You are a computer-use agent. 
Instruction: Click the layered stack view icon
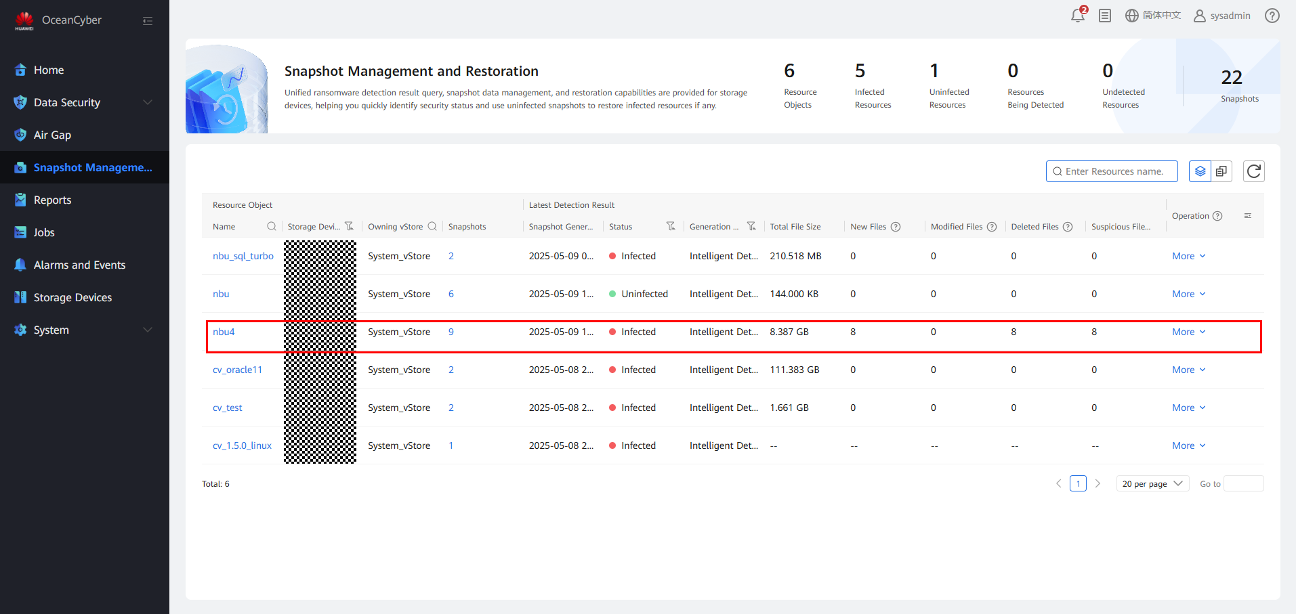[x=1200, y=171]
